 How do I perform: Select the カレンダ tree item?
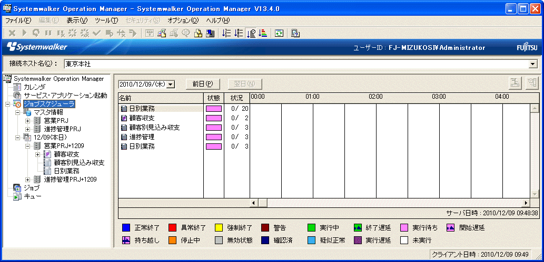pos(34,87)
